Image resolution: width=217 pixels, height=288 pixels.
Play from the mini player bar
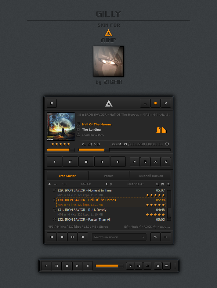46,266
